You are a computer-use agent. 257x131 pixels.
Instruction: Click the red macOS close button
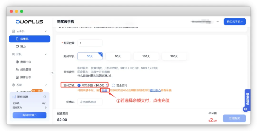click(11, 11)
